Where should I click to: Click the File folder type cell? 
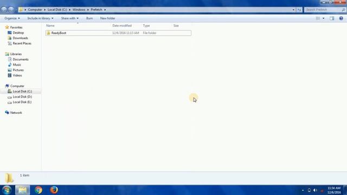(150, 33)
